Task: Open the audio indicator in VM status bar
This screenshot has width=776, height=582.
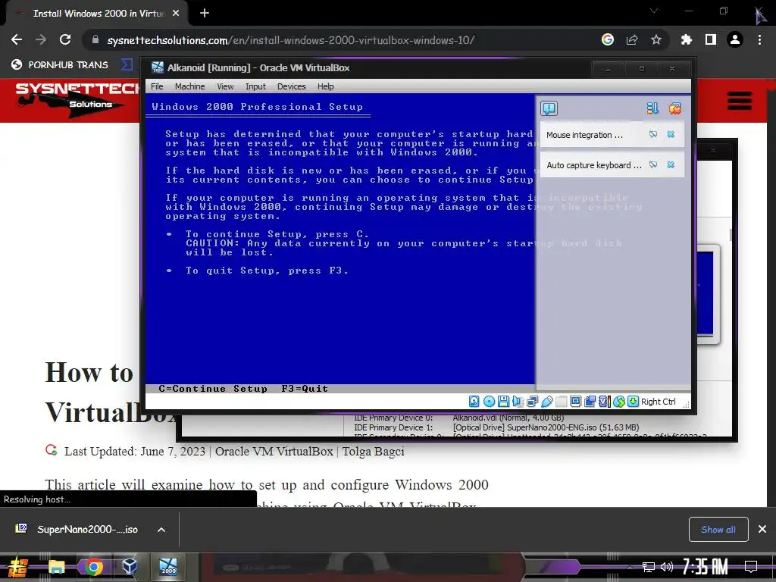Action: point(518,402)
